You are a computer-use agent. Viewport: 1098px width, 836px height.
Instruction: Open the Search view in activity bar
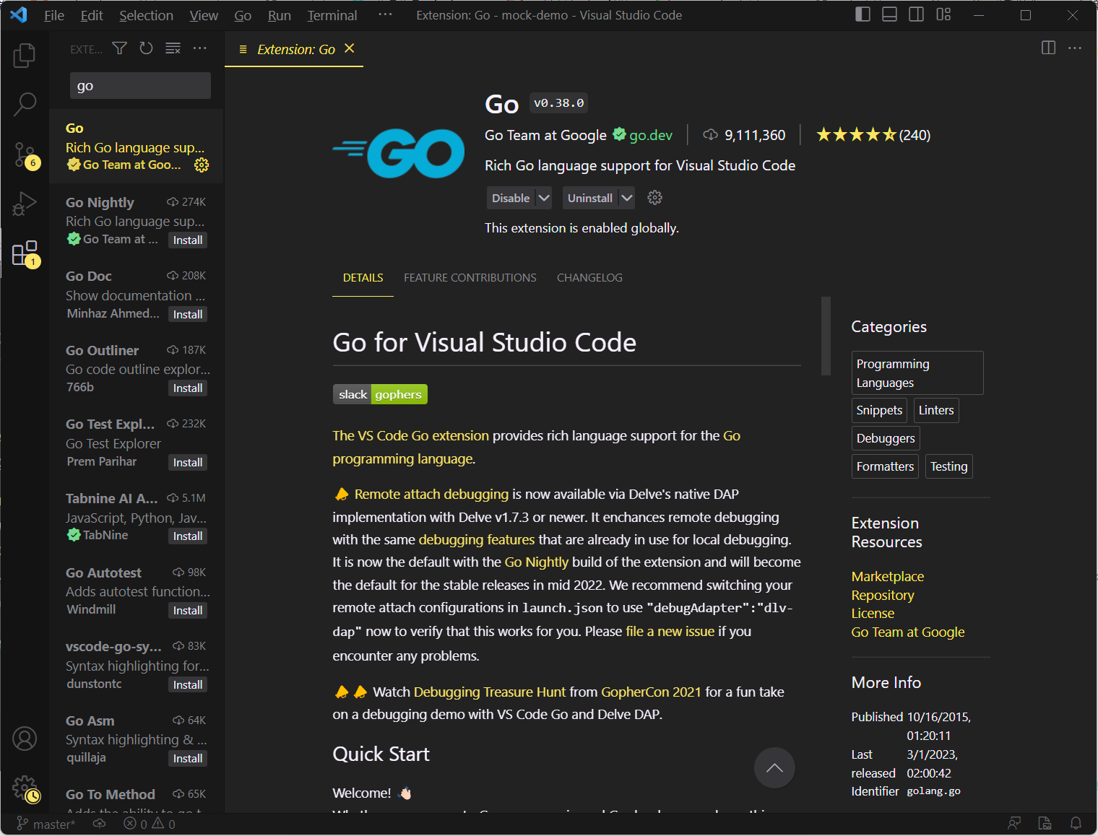25,104
